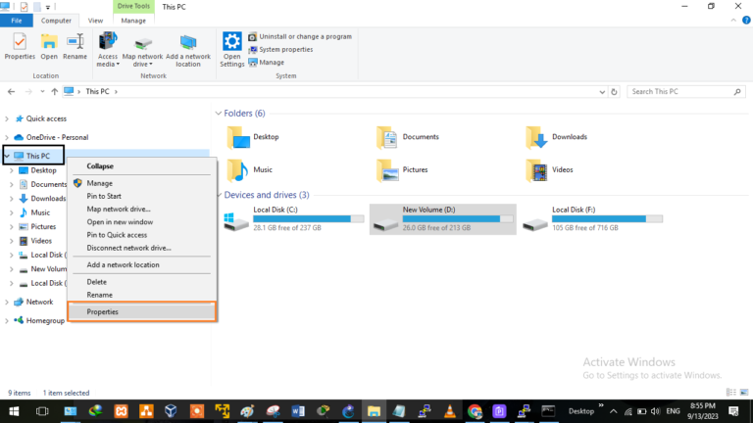
Task: Click the Properties icon in the ribbon
Action: [x=20, y=45]
